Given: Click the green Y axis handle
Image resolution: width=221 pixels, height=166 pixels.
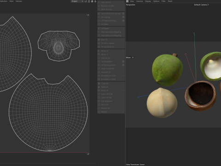Looking at the screenshot, I should point(194,34).
